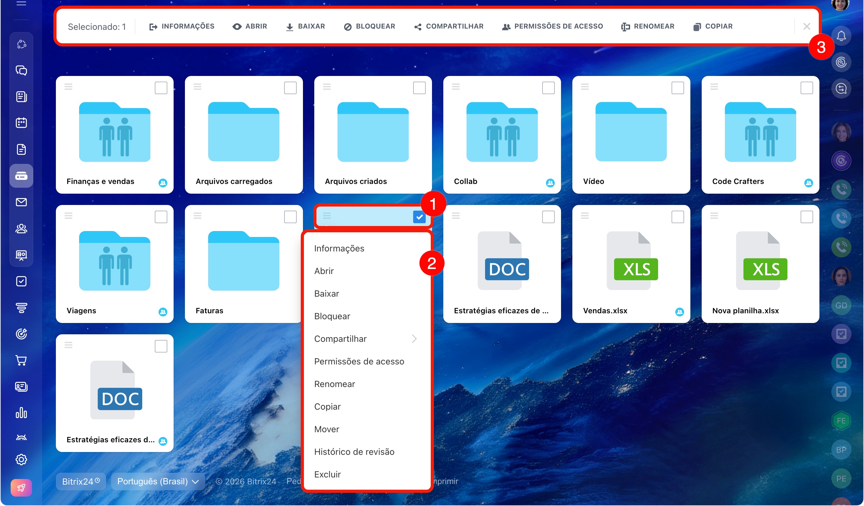Expand the Compartilhar submenu arrow

point(414,339)
